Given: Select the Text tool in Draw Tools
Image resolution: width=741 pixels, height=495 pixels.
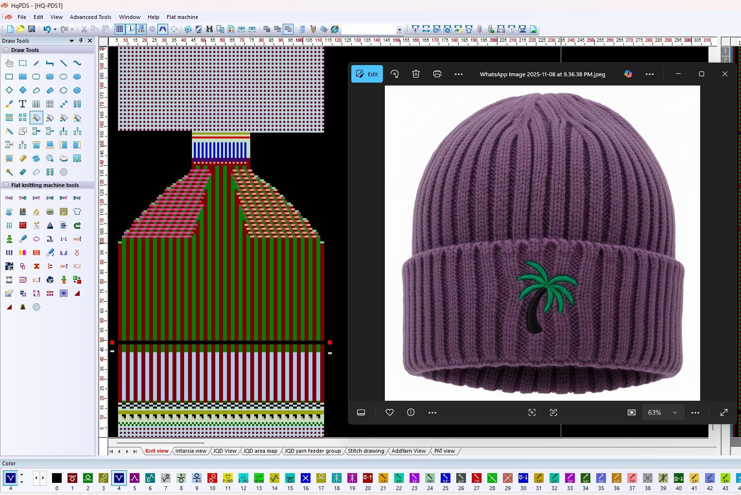Looking at the screenshot, I should 22,104.
